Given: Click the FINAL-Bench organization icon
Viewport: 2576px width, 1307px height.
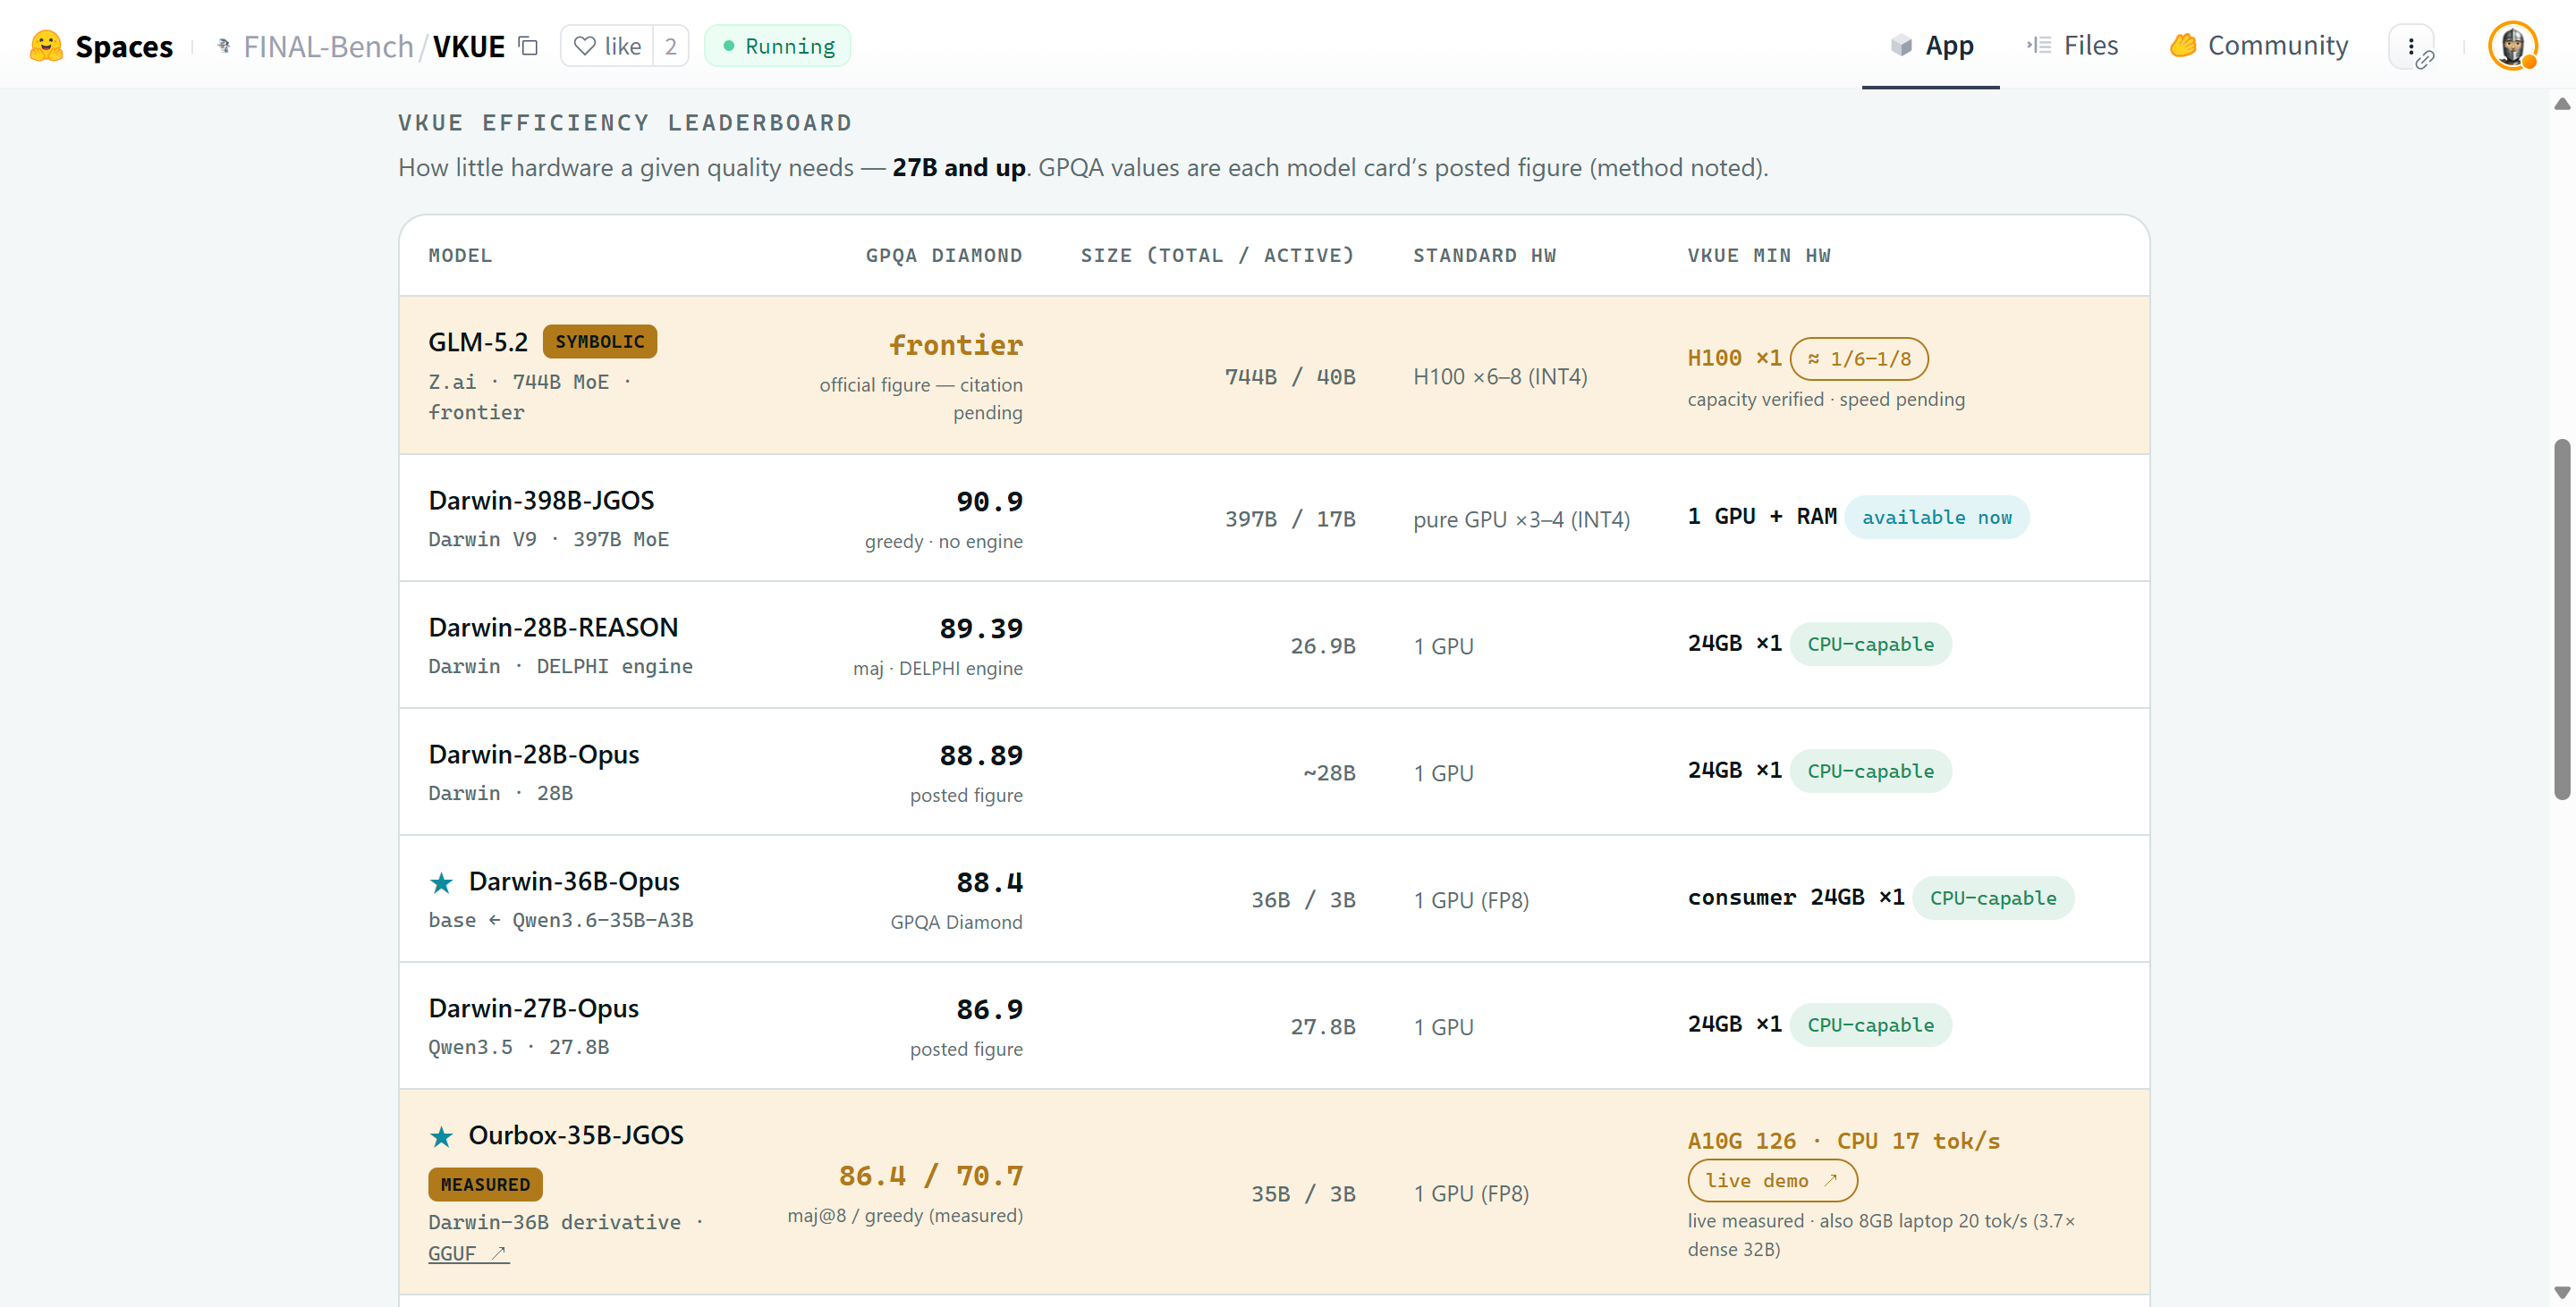Looking at the screenshot, I should pos(224,46).
